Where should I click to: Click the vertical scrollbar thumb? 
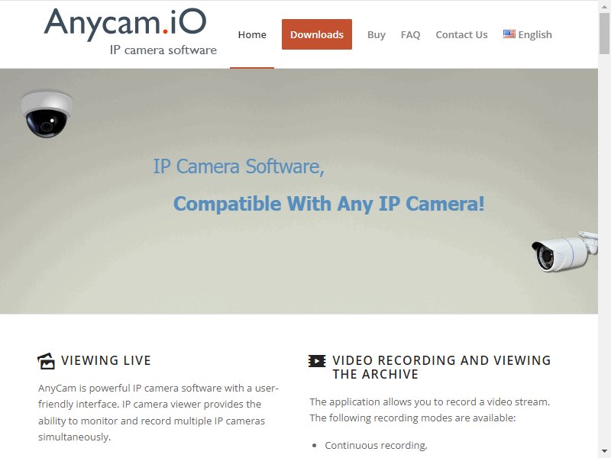coord(604,34)
